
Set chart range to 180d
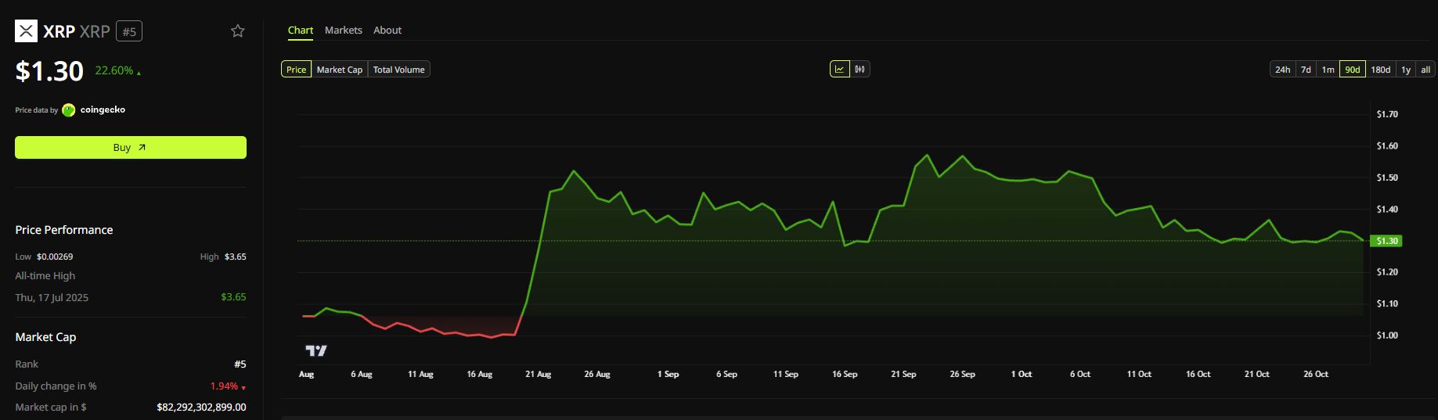(1381, 70)
